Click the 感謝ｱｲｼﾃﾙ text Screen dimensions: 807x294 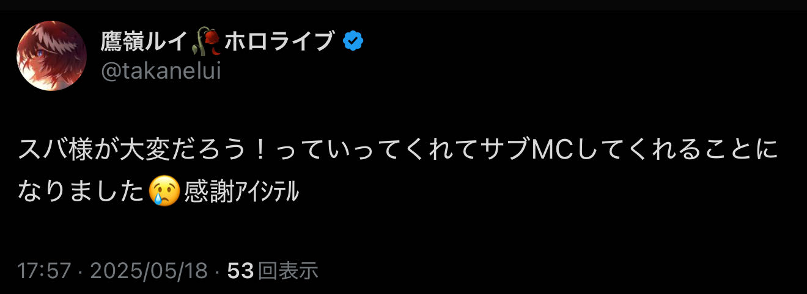241,193
